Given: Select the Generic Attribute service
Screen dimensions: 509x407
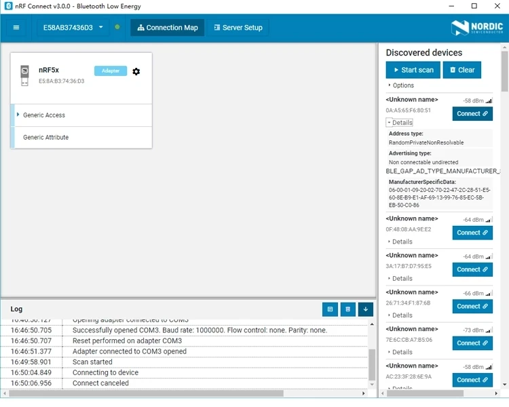Looking at the screenshot, I should (x=81, y=137).
